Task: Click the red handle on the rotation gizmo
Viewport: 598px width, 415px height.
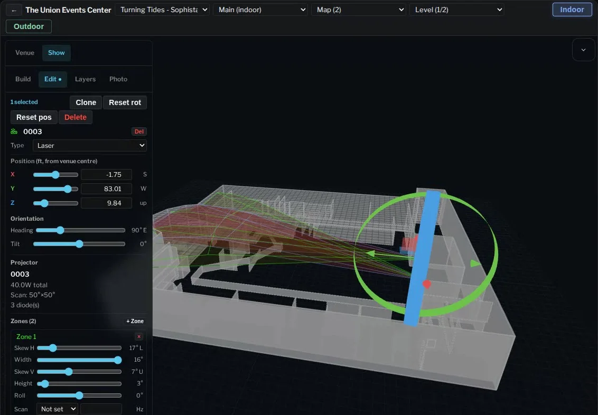Action: [427, 284]
